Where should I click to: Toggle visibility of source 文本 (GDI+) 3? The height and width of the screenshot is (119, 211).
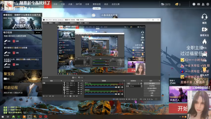pos(78,85)
